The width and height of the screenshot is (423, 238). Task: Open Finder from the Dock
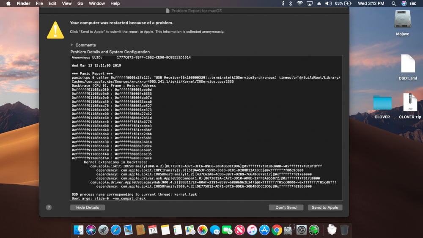(x=79, y=230)
